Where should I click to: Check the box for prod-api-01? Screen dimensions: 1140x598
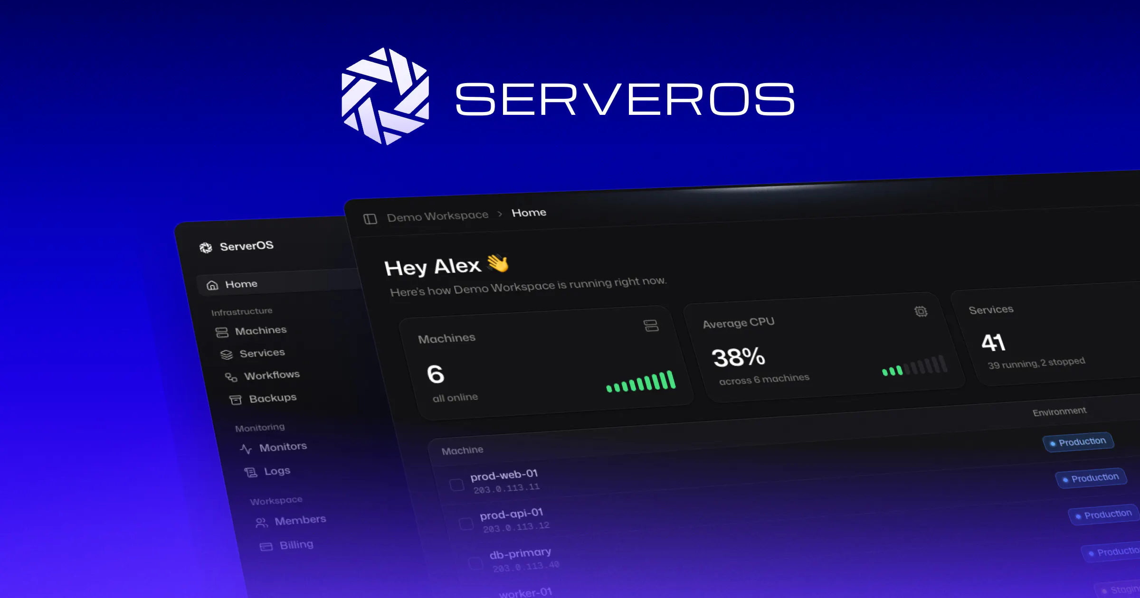pos(466,524)
